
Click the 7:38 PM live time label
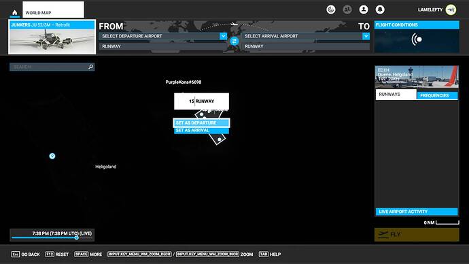click(x=62, y=233)
